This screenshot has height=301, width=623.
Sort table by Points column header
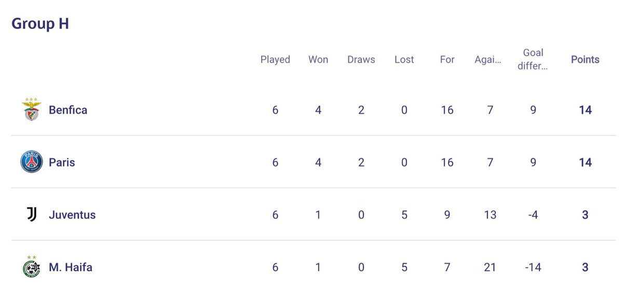click(x=585, y=59)
